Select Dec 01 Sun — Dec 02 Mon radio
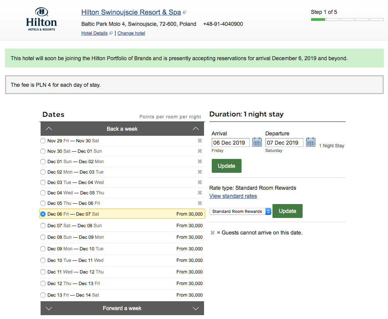This screenshot has height=319, width=388. coord(43,162)
